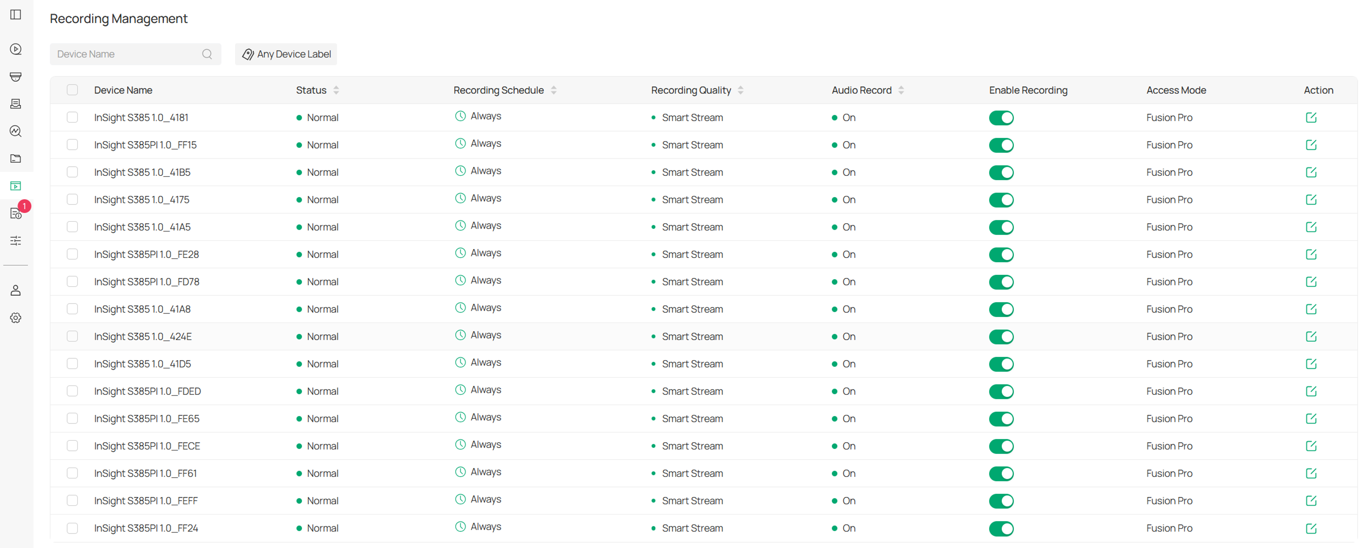Open the settings gear sidebar icon
Image resolution: width=1364 pixels, height=548 pixels.
[16, 318]
